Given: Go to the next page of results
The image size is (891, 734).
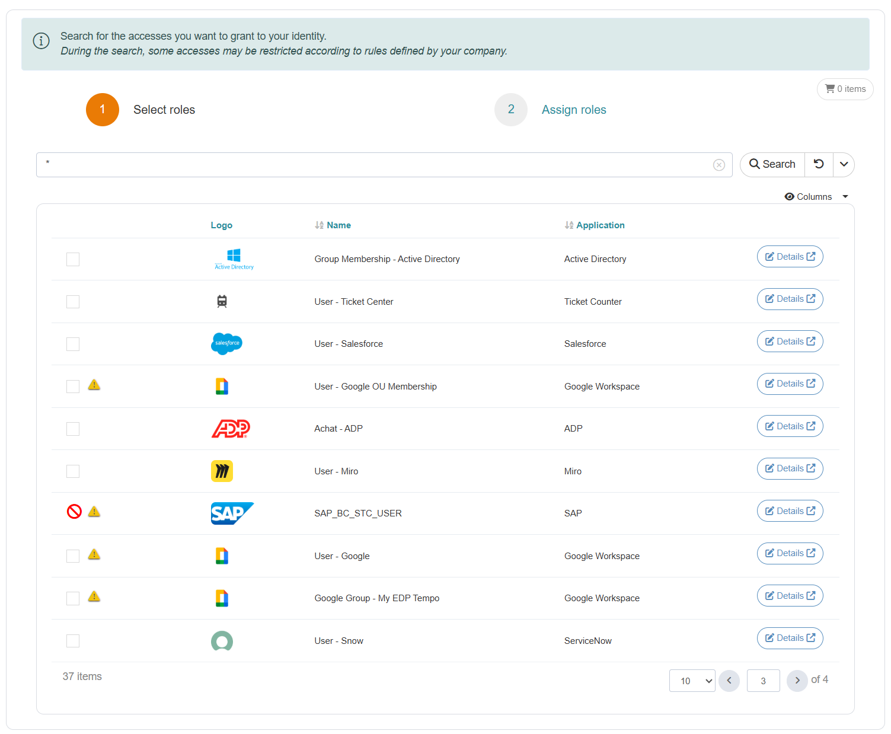Looking at the screenshot, I should pyautogui.click(x=797, y=681).
